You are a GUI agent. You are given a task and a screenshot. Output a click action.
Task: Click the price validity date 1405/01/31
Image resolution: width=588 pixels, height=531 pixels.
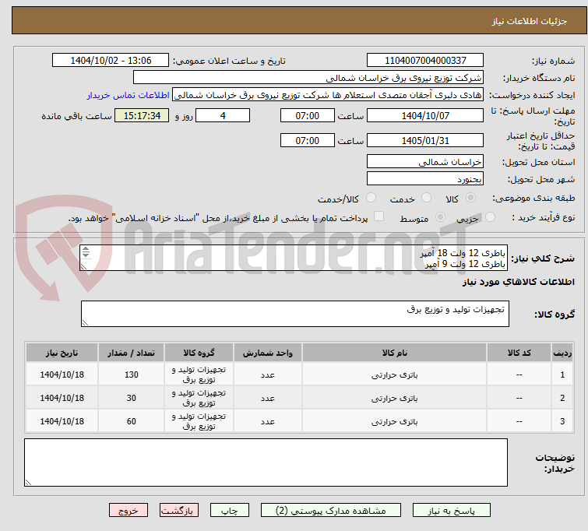[x=425, y=141]
